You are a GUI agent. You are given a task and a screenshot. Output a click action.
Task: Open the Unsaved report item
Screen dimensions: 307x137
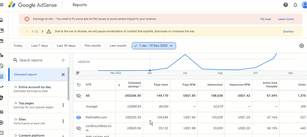tap(38, 74)
